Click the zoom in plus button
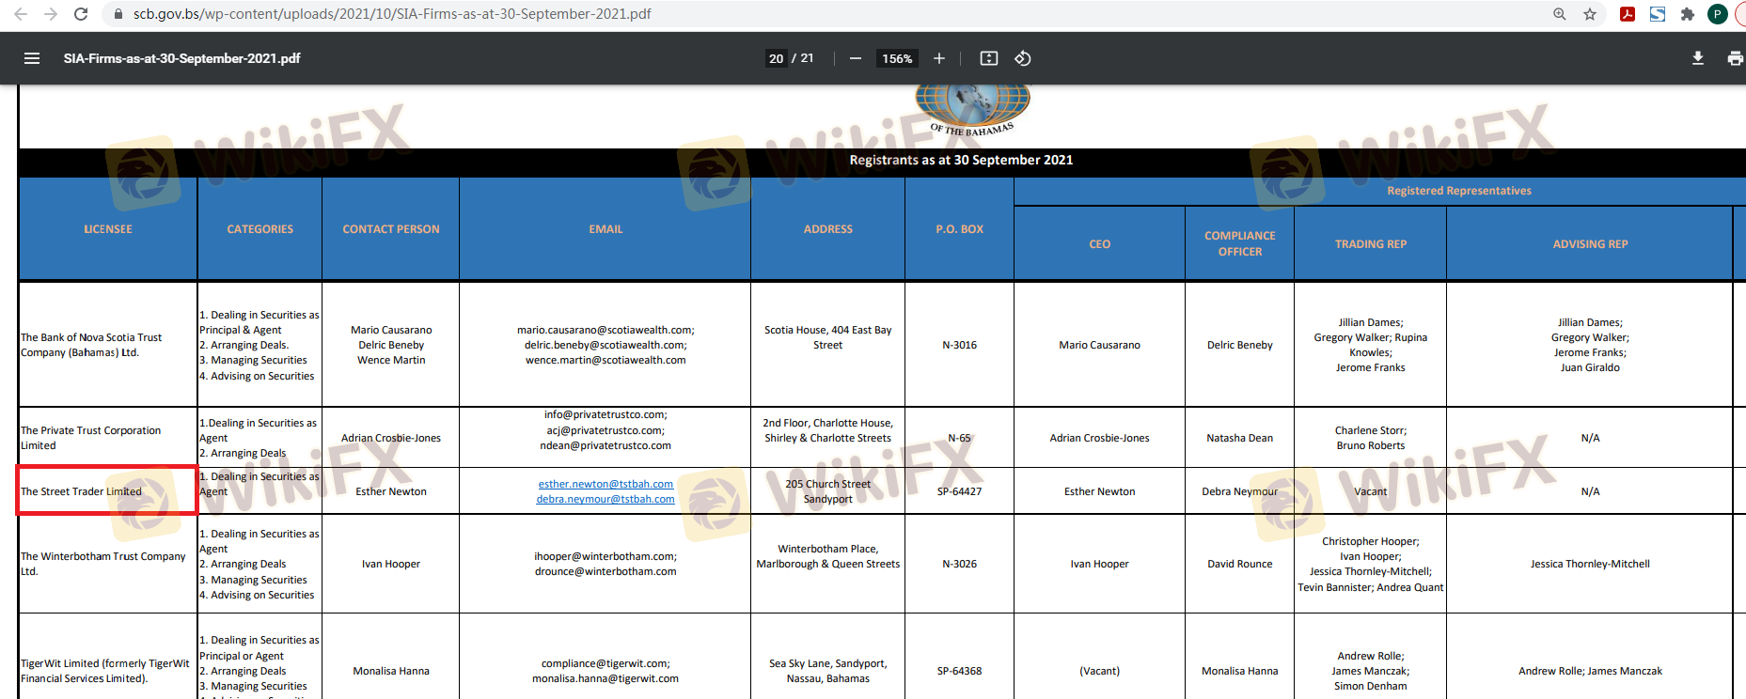 click(x=938, y=58)
